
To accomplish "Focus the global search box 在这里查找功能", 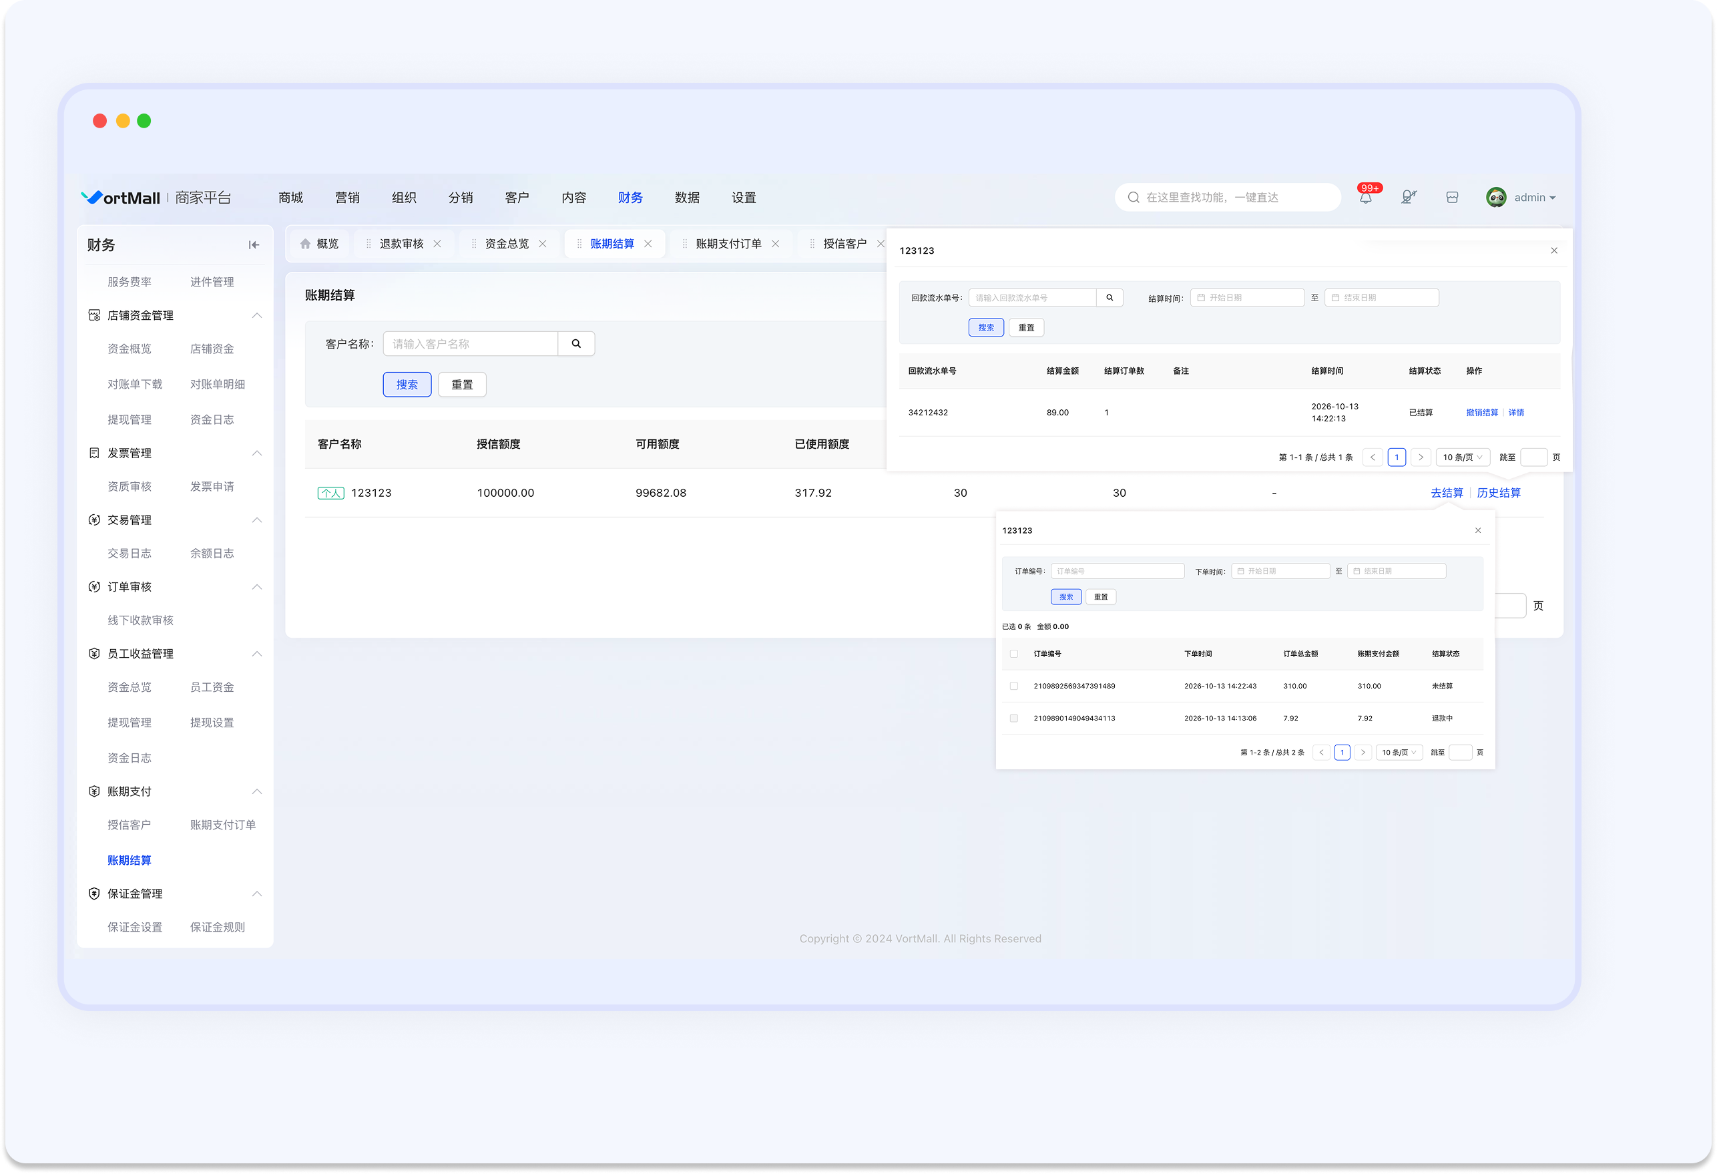I will pyautogui.click(x=1227, y=198).
